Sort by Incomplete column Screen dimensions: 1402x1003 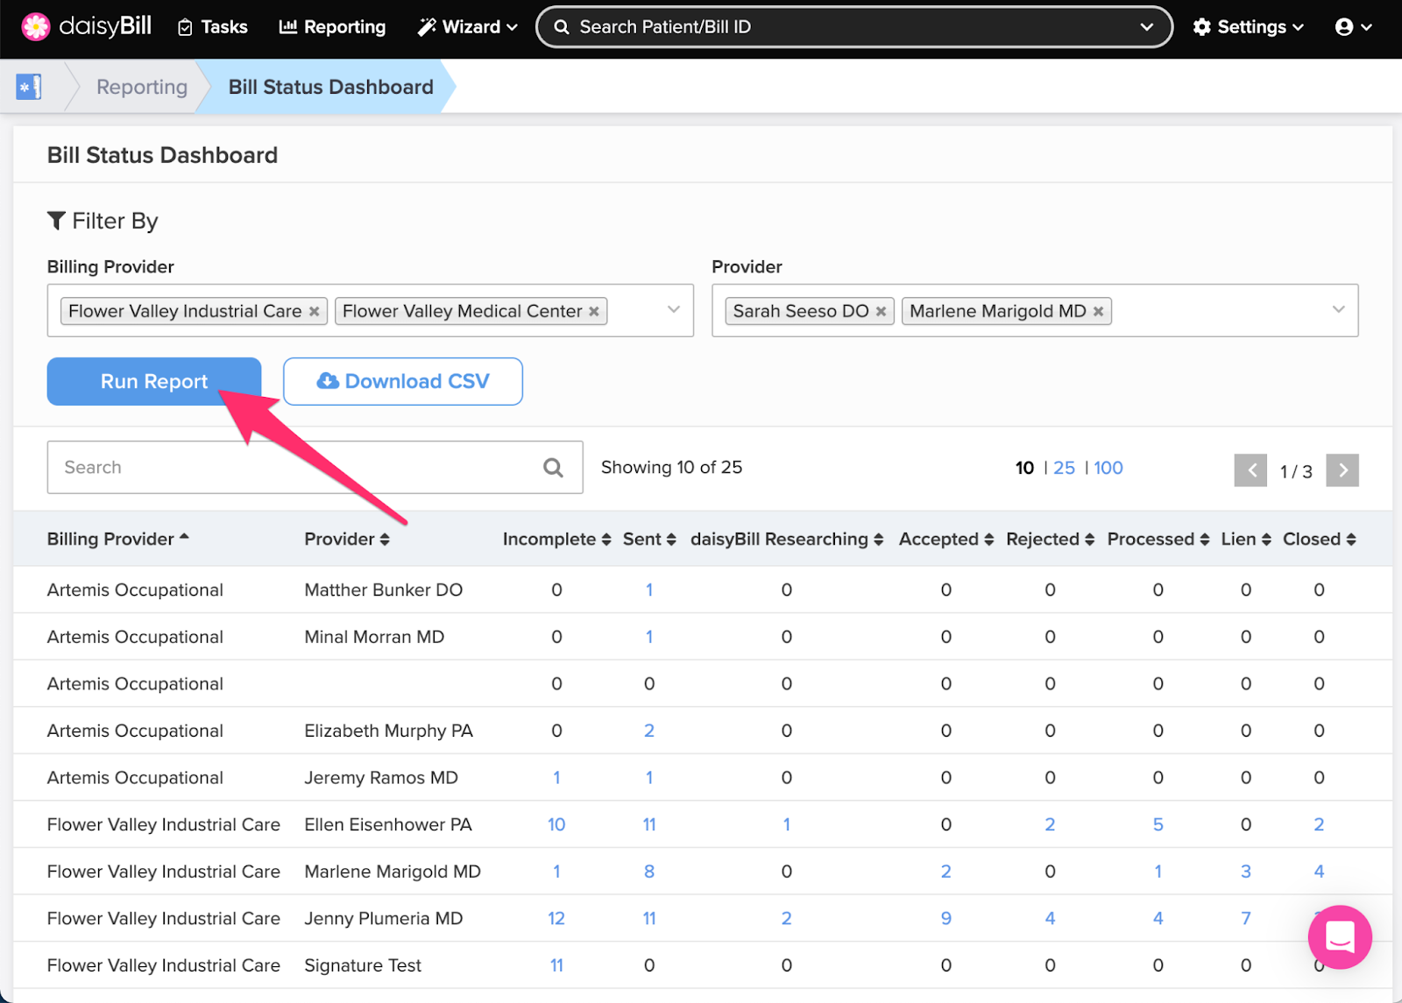[x=556, y=539]
